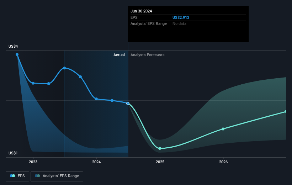292x185 pixels.
Task: Click the US$1 y-axis label
Action: (x=13, y=153)
